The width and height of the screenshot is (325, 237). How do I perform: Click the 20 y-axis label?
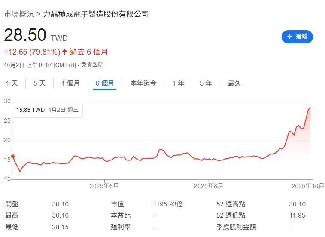[7, 140]
